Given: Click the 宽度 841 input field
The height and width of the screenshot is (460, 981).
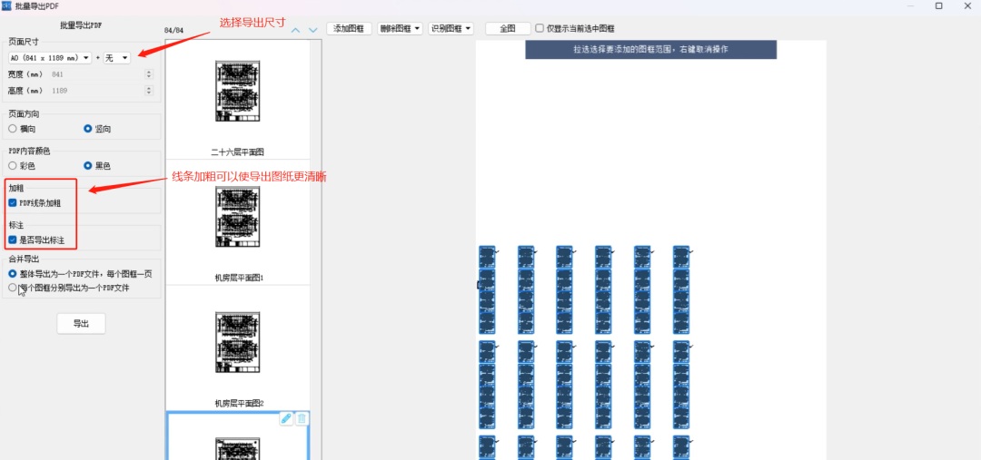Looking at the screenshot, I should pyautogui.click(x=102, y=73).
